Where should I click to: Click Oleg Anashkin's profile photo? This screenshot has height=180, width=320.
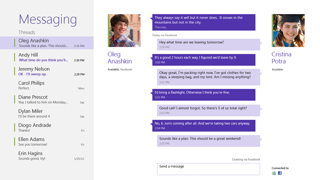(x=124, y=30)
